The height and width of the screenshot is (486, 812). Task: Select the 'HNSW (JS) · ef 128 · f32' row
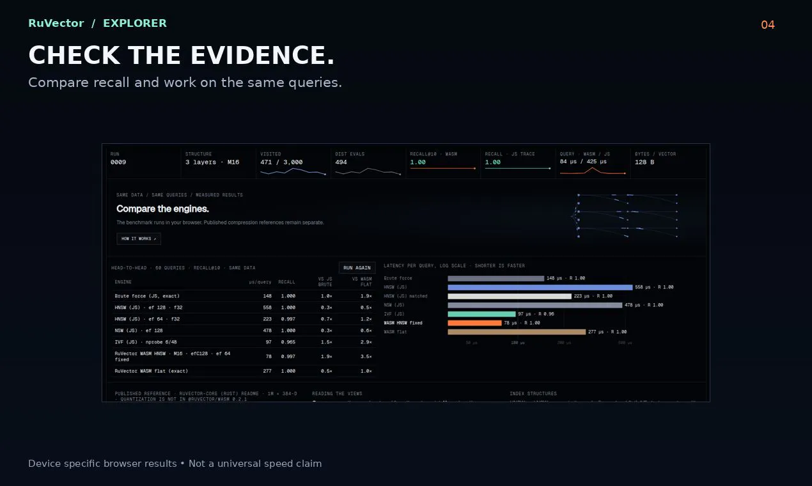243,308
